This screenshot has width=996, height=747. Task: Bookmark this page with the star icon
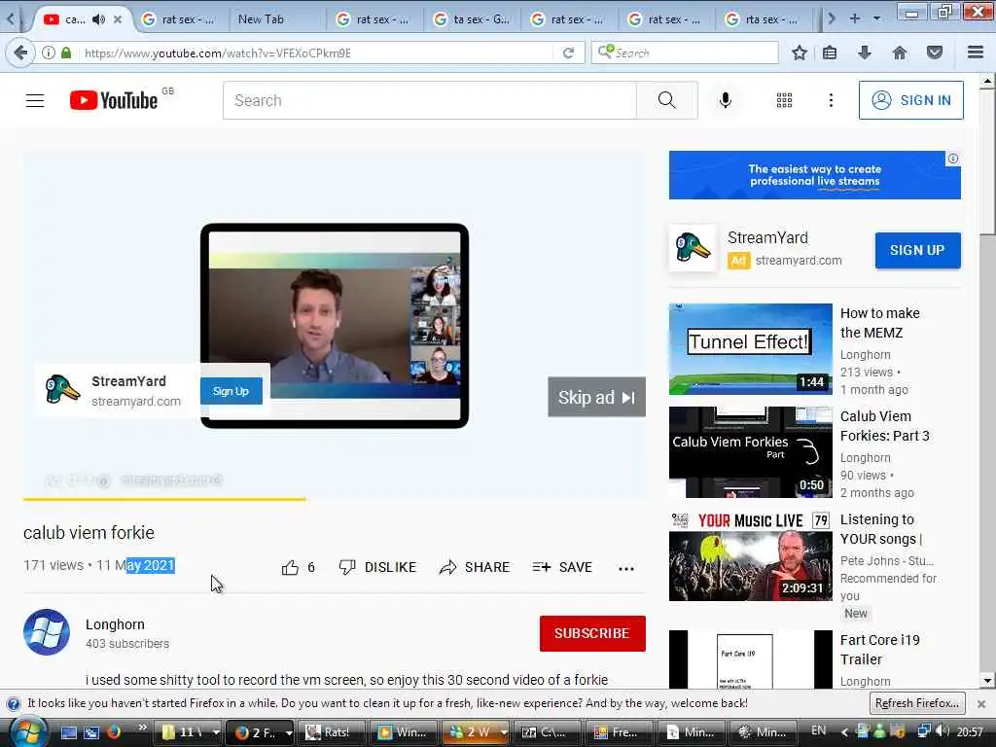coord(800,53)
